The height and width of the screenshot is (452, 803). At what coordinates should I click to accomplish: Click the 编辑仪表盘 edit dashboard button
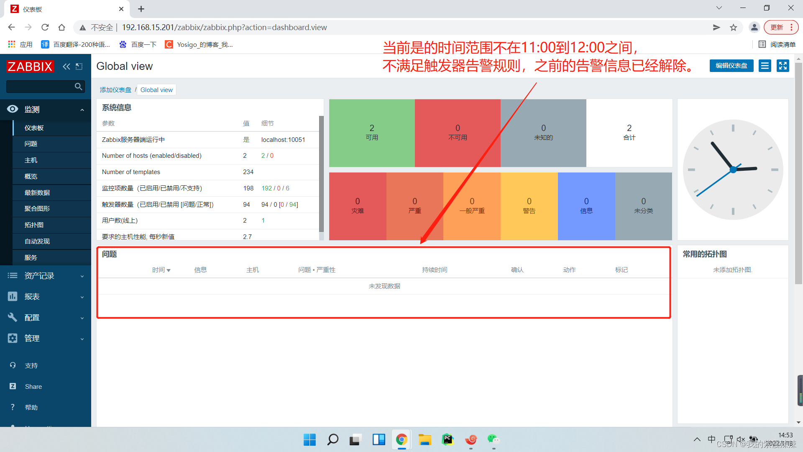pos(731,66)
